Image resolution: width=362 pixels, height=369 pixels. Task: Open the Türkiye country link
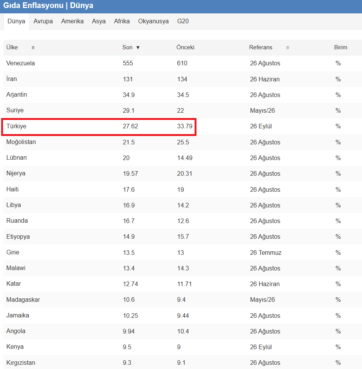click(16, 126)
